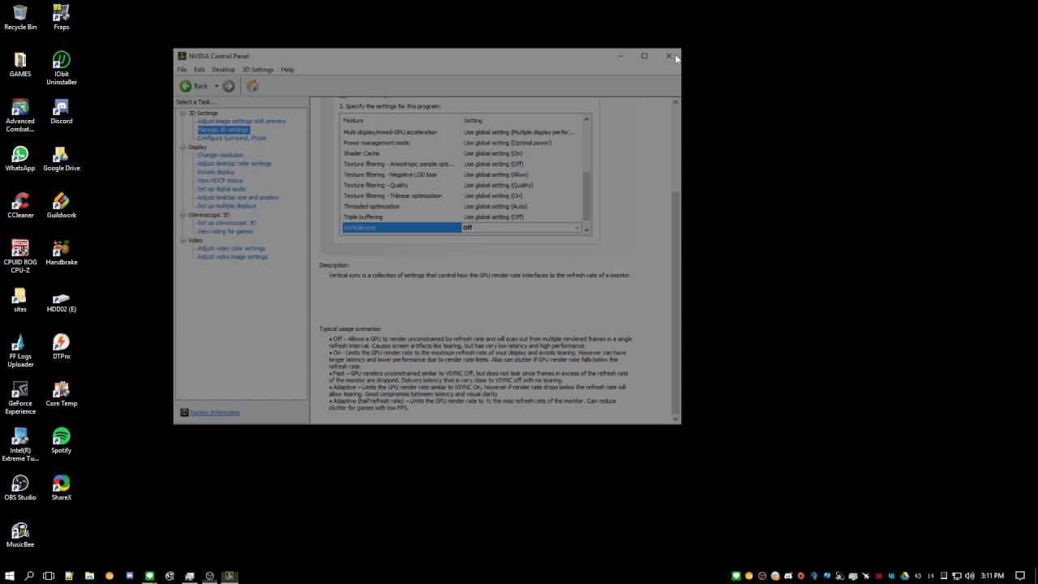The width and height of the screenshot is (1038, 584).
Task: Select the Power management mode feature row
Action: point(461,143)
